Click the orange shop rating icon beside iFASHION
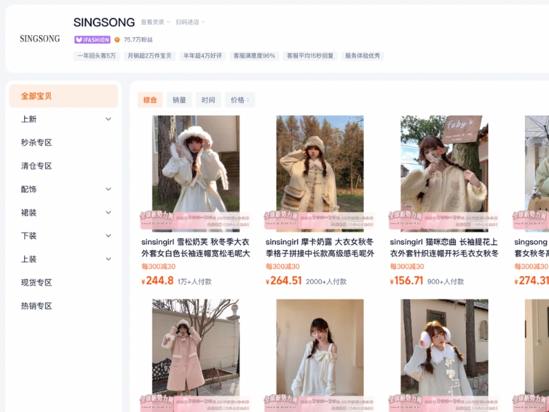 coord(117,40)
